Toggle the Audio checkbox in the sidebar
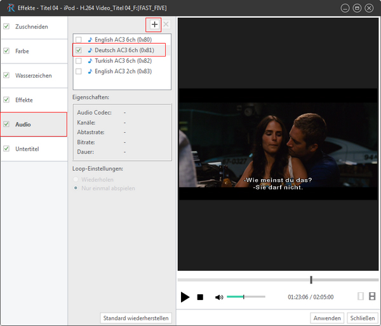This screenshot has height=326, width=381. (6, 124)
